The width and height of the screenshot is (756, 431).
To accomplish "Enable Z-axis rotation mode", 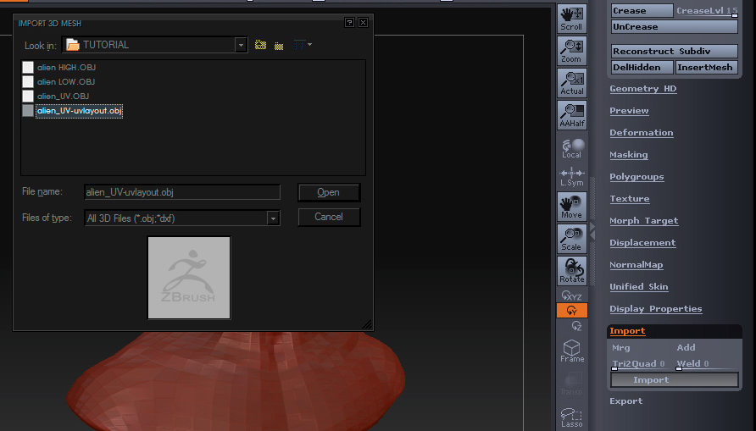I will pos(576,326).
